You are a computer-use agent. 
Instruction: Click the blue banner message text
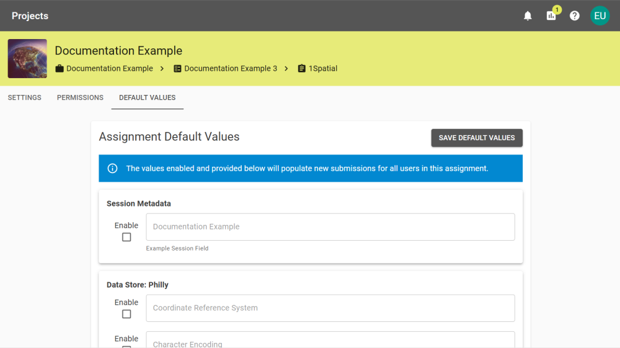point(308,169)
